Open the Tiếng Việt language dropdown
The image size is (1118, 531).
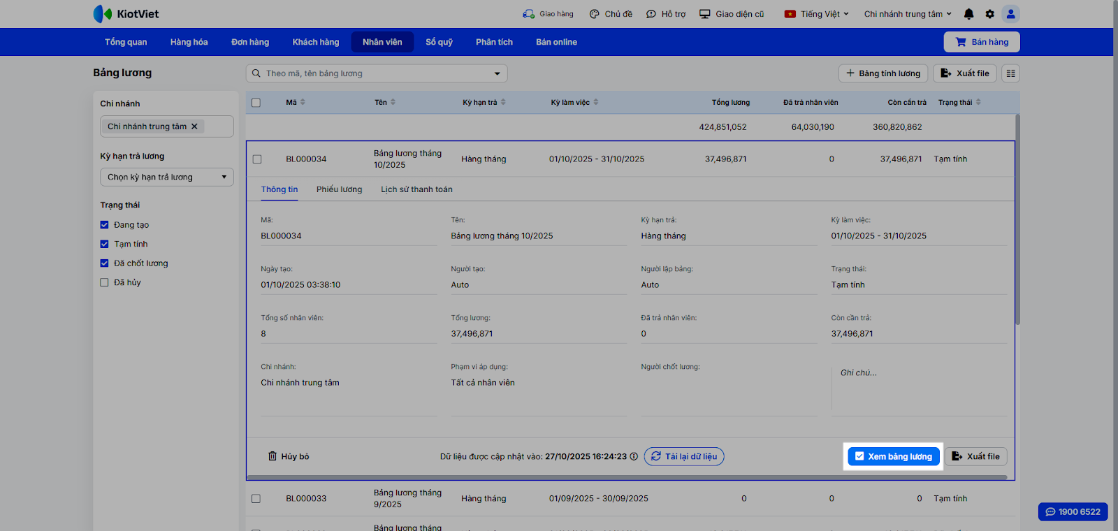tap(816, 14)
